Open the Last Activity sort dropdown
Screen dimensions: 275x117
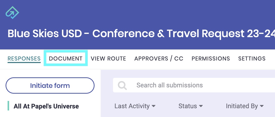point(135,106)
